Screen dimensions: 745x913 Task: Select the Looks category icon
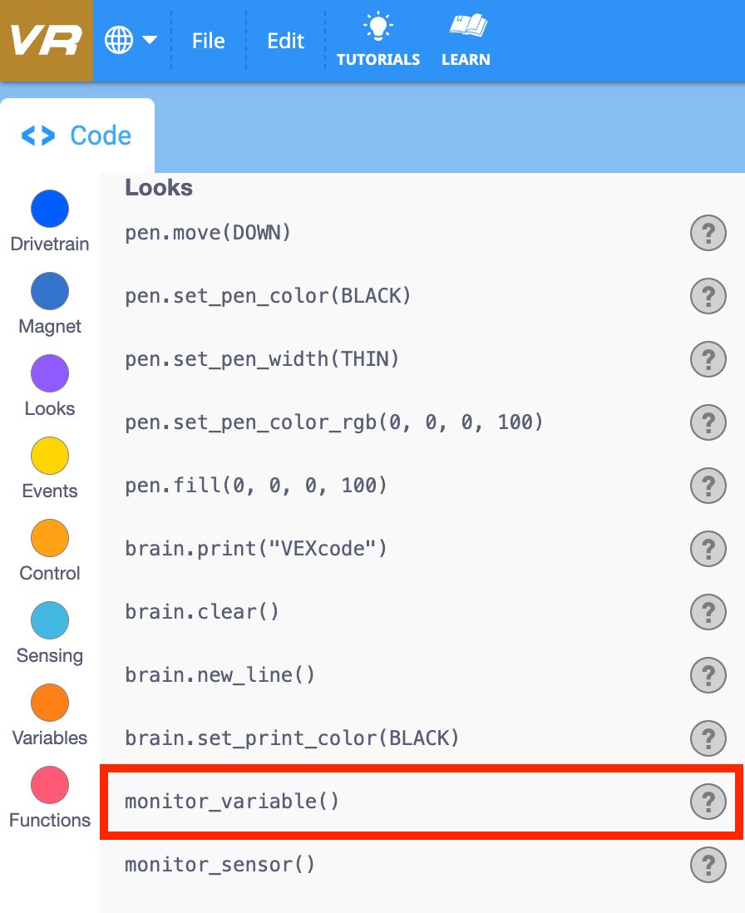(49, 373)
